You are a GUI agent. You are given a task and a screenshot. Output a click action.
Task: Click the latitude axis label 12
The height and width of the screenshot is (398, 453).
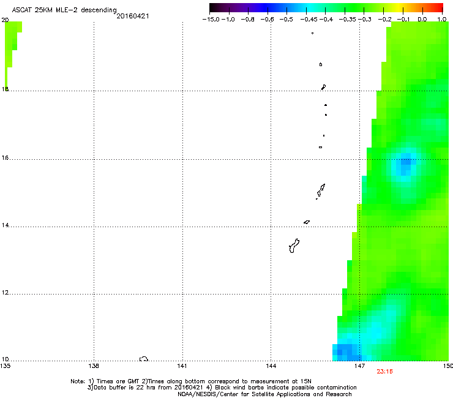point(5,293)
